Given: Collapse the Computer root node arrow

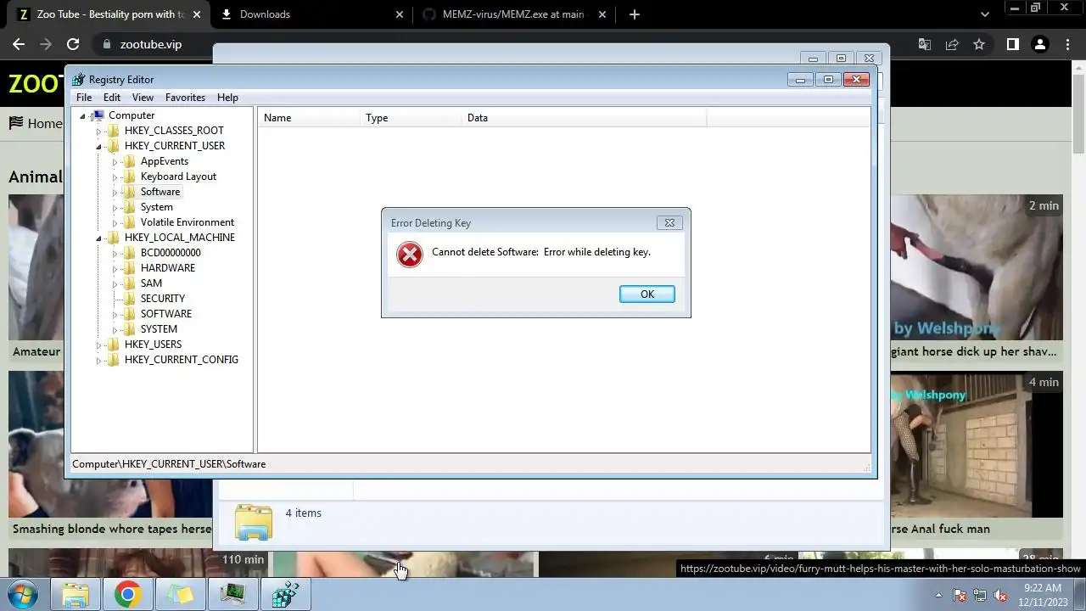Looking at the screenshot, I should pyautogui.click(x=83, y=116).
